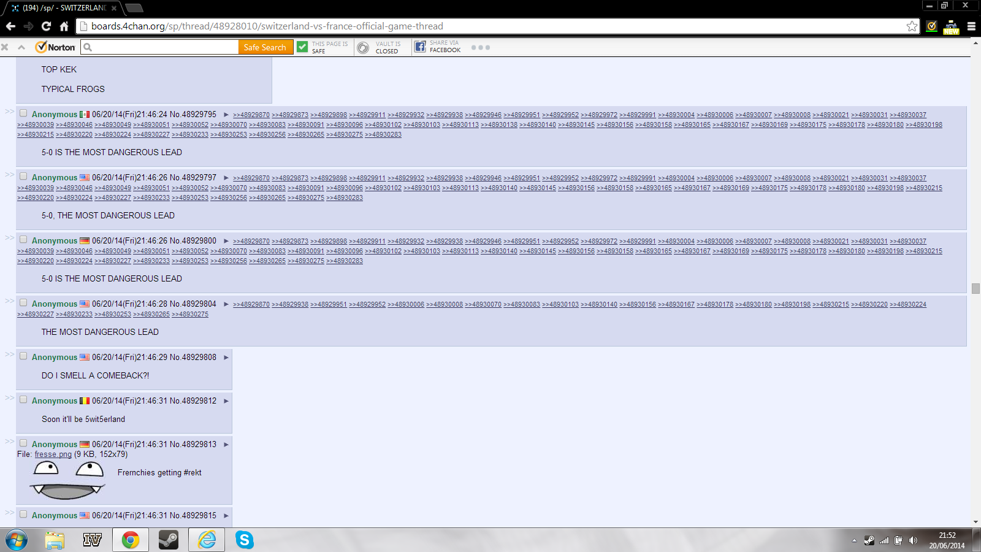Go forward in browser history

[28, 26]
